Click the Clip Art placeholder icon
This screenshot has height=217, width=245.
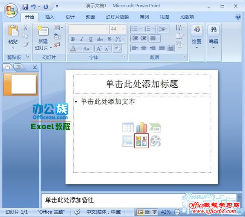click(x=141, y=141)
